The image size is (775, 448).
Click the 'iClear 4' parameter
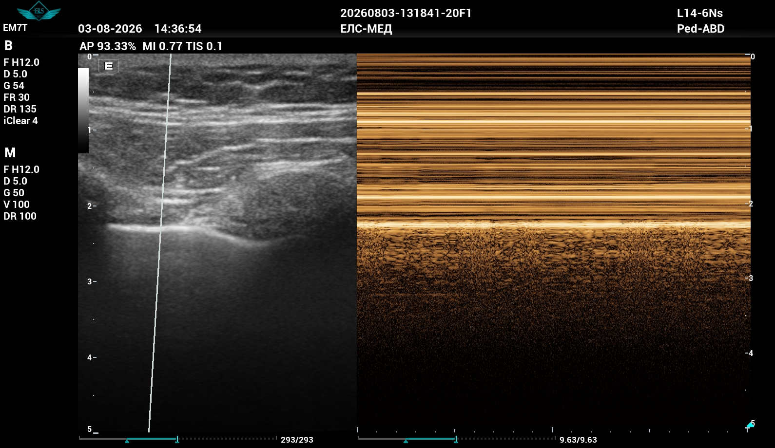pos(20,121)
